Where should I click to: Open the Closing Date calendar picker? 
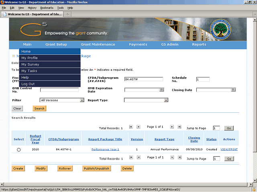(x=233, y=90)
